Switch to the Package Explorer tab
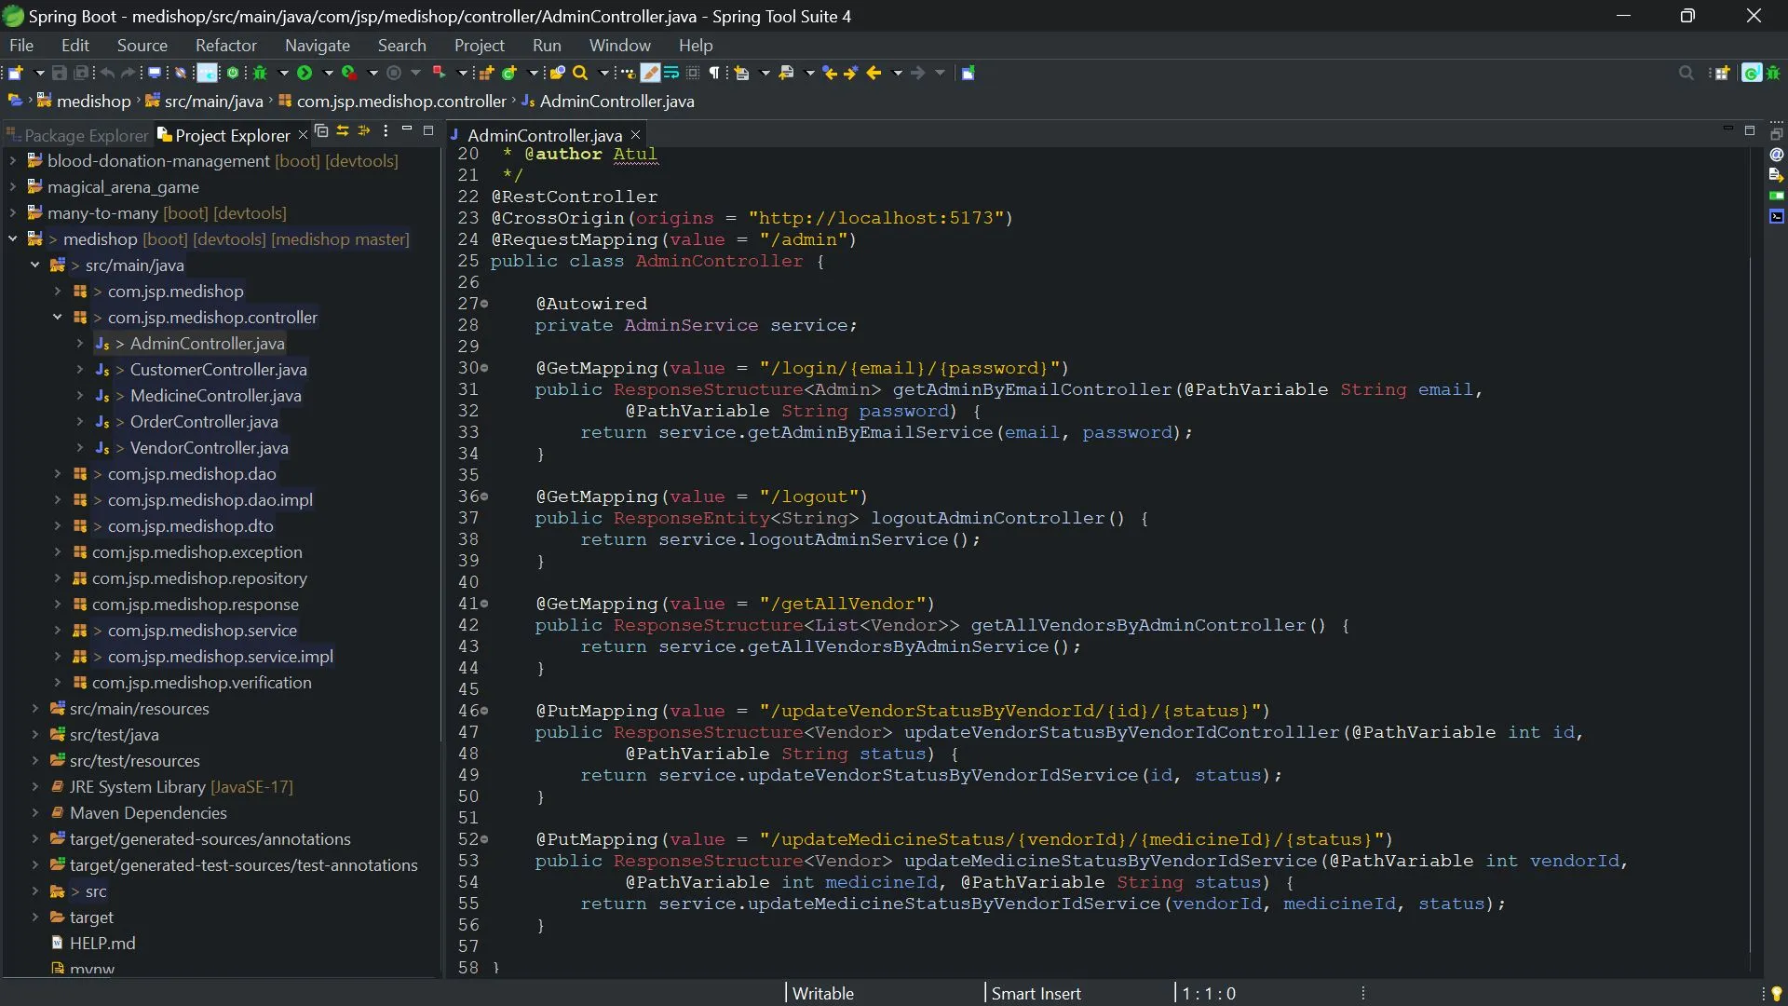Screen dimensions: 1788x1006 click(x=78, y=135)
